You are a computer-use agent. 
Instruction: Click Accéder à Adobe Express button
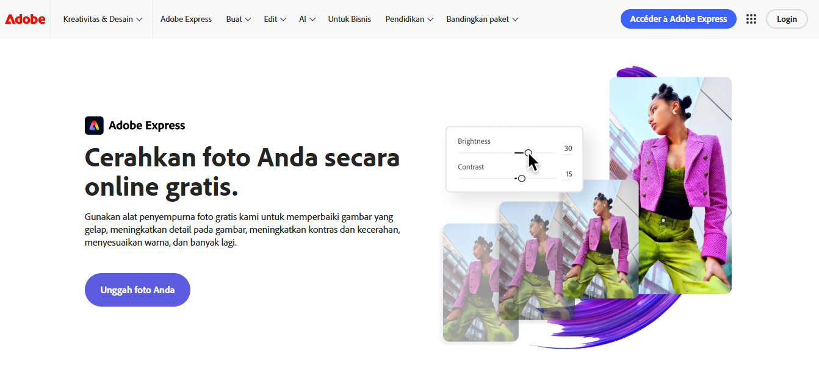(x=679, y=19)
